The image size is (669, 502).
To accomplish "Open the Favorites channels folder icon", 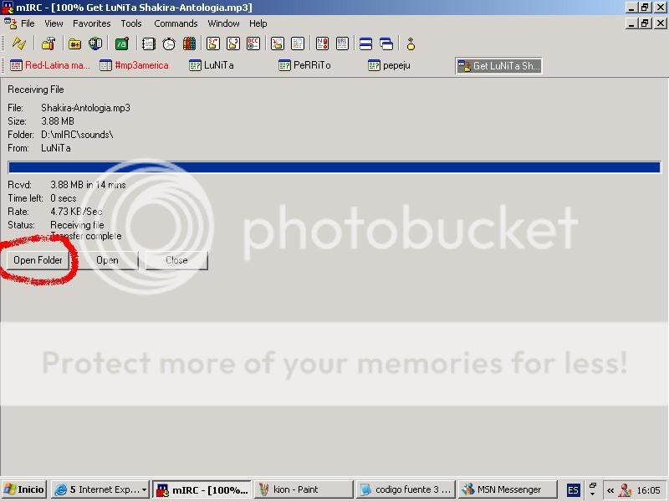I will click(x=74, y=44).
